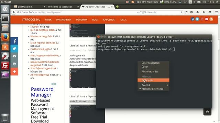
Task: Go to Firefox home page icon
Action: [x=204, y=12]
